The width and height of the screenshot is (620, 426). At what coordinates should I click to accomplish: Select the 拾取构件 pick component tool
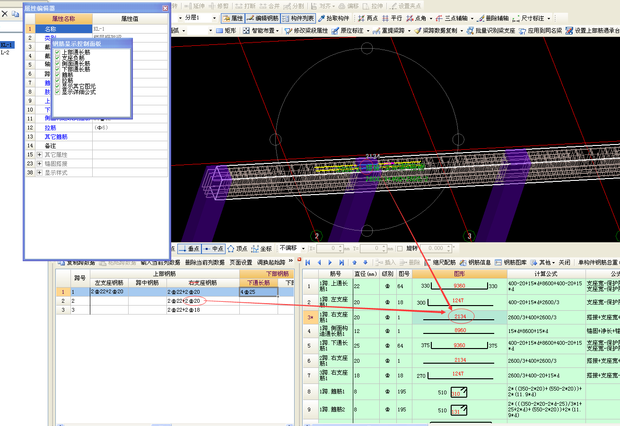coord(334,18)
